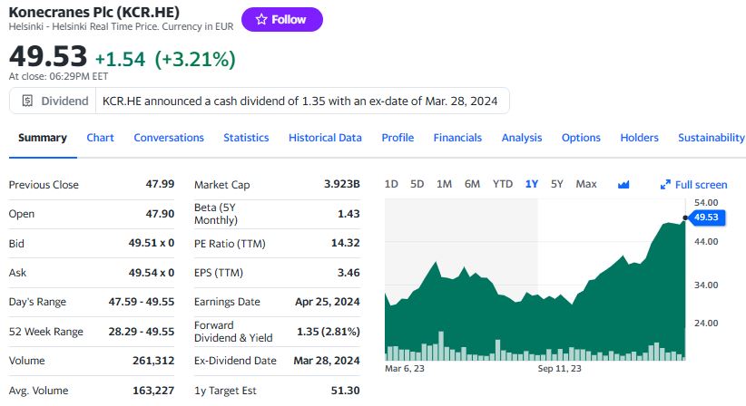Image resolution: width=746 pixels, height=406 pixels.
Task: Click the large 49.53 price quote
Action: click(x=48, y=56)
